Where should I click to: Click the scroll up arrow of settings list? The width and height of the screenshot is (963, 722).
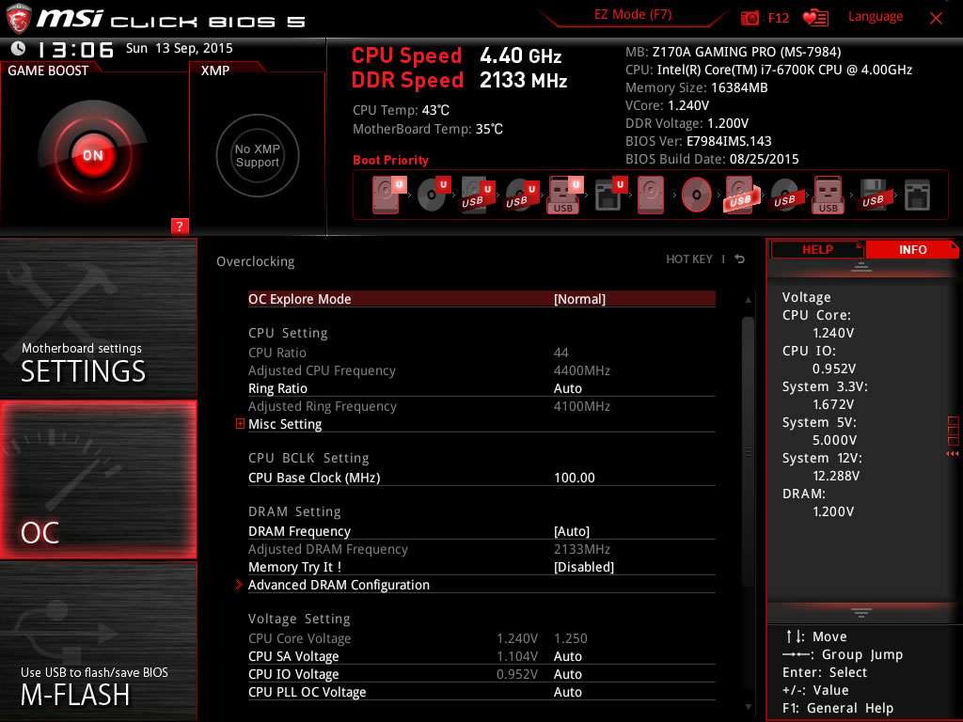click(748, 300)
